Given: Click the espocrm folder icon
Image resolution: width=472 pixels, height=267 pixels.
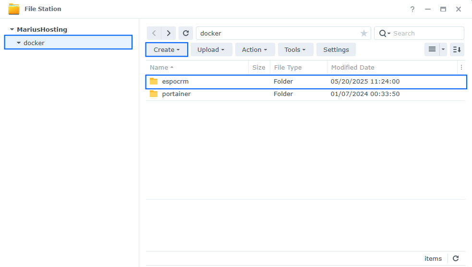Looking at the screenshot, I should [154, 81].
